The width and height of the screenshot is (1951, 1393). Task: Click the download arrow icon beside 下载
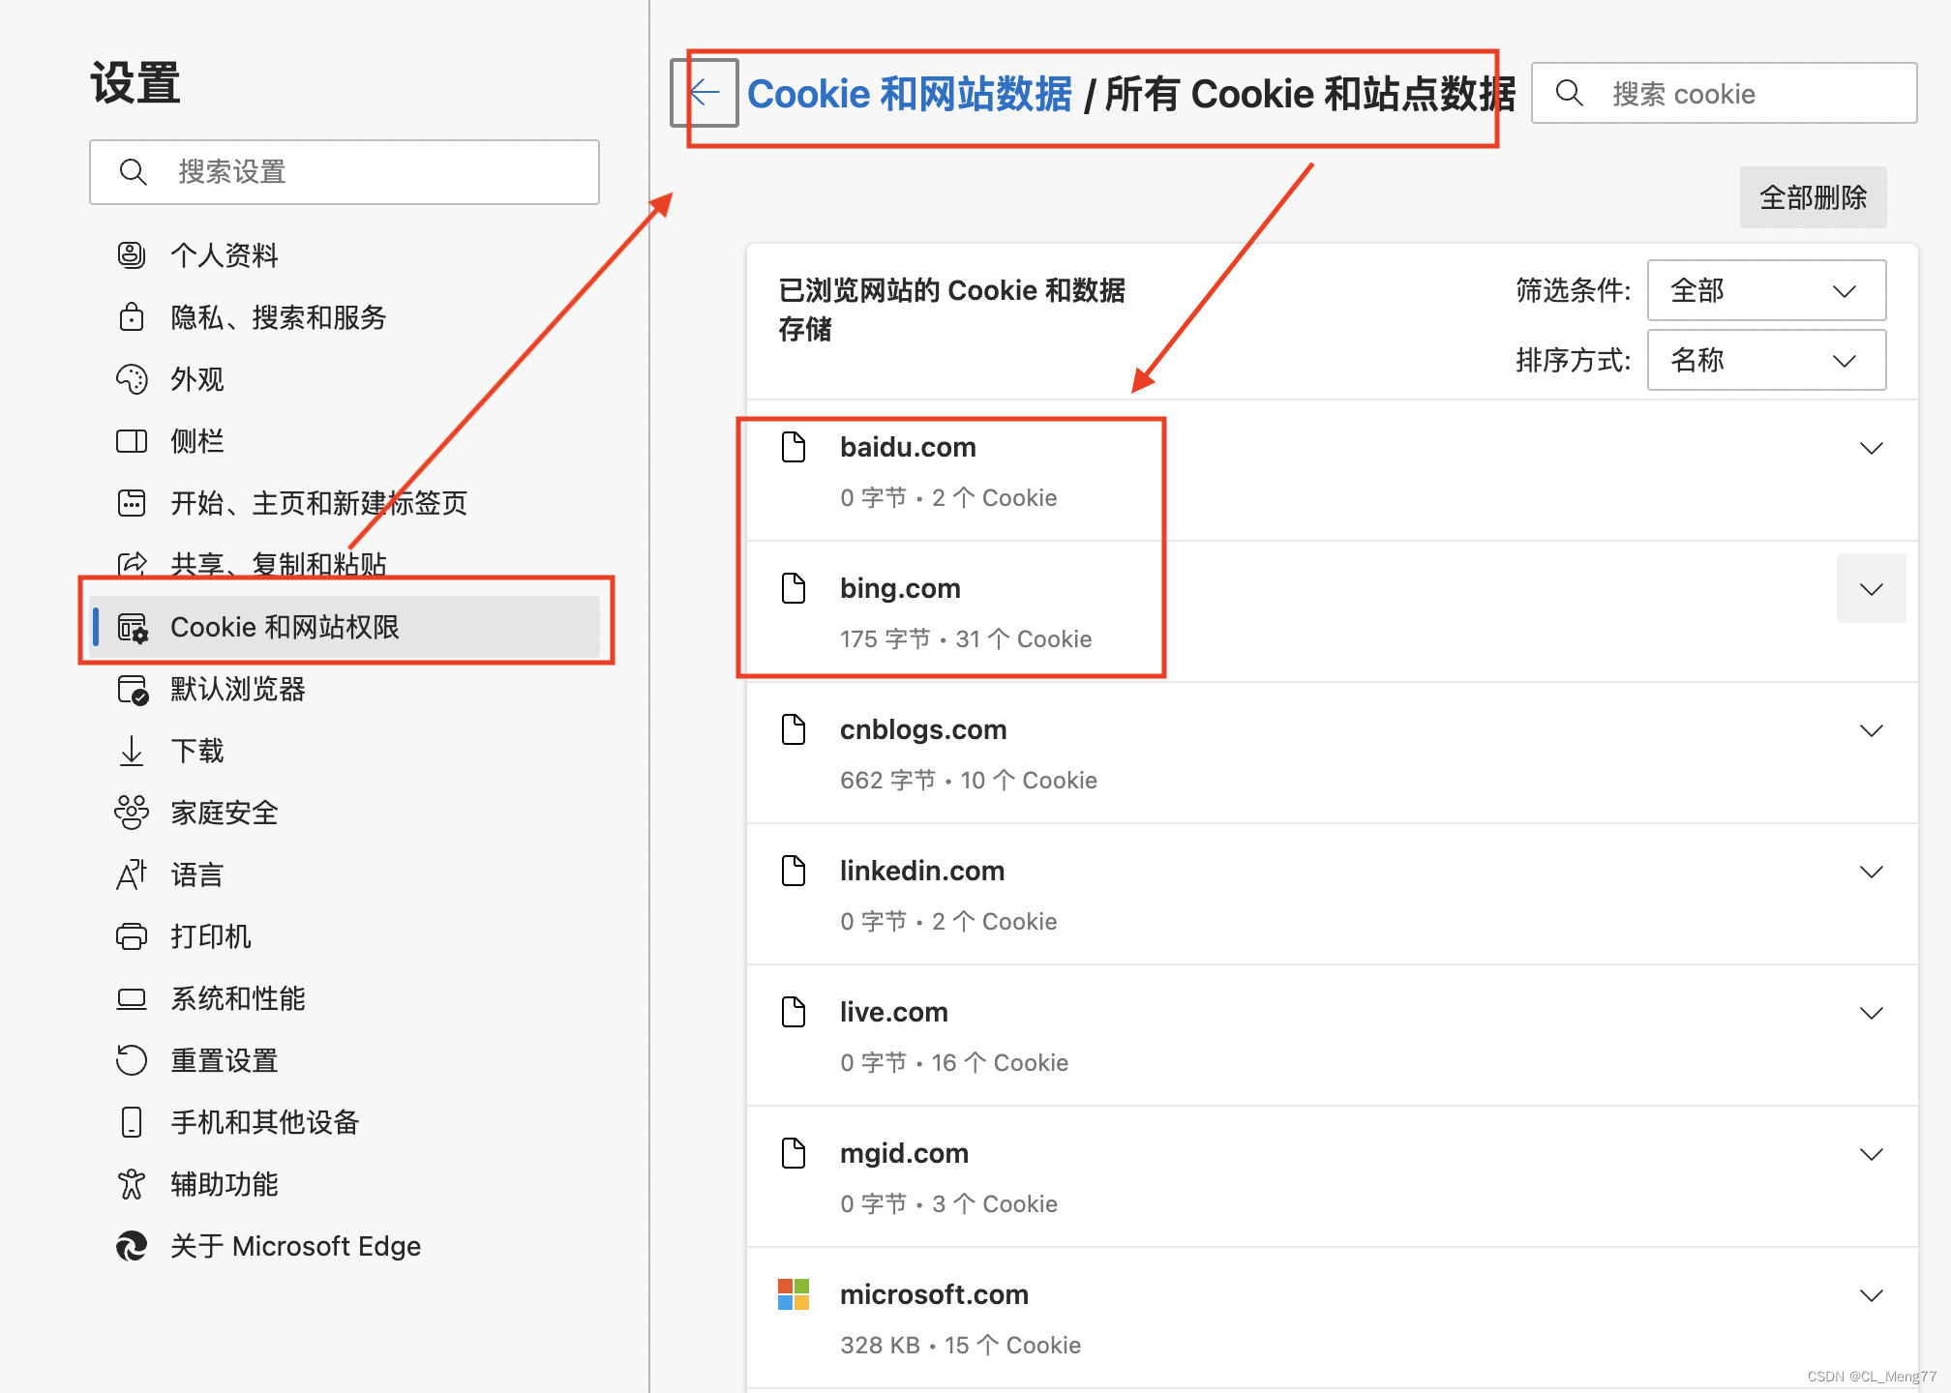click(132, 751)
